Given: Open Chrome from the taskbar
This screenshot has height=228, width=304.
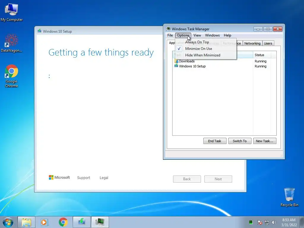Looking at the screenshot, I should coord(63,222).
